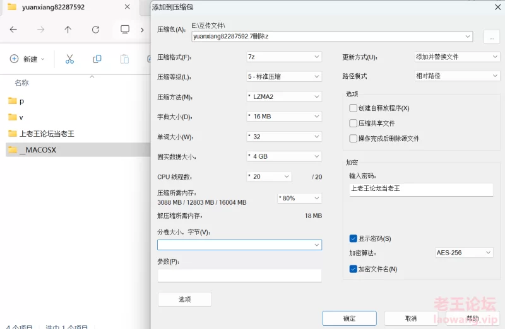Browse for archive location with ... button
The image size is (505, 329).
point(492,37)
